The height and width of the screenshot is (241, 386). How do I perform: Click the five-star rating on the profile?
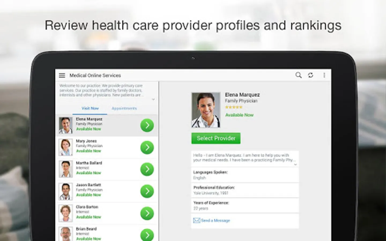click(x=234, y=107)
